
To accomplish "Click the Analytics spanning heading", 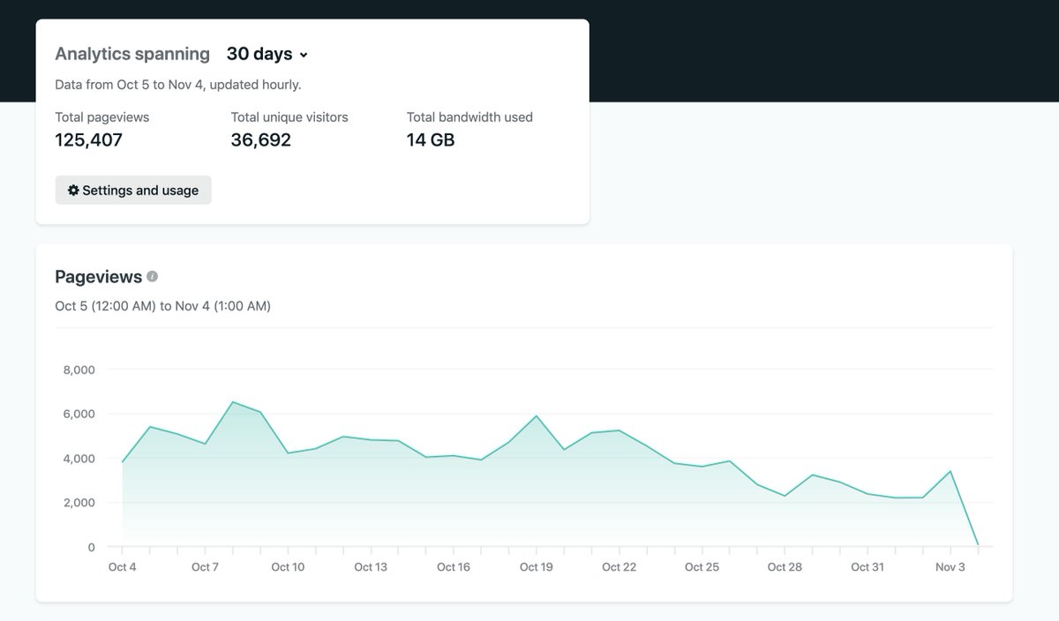I will [132, 54].
